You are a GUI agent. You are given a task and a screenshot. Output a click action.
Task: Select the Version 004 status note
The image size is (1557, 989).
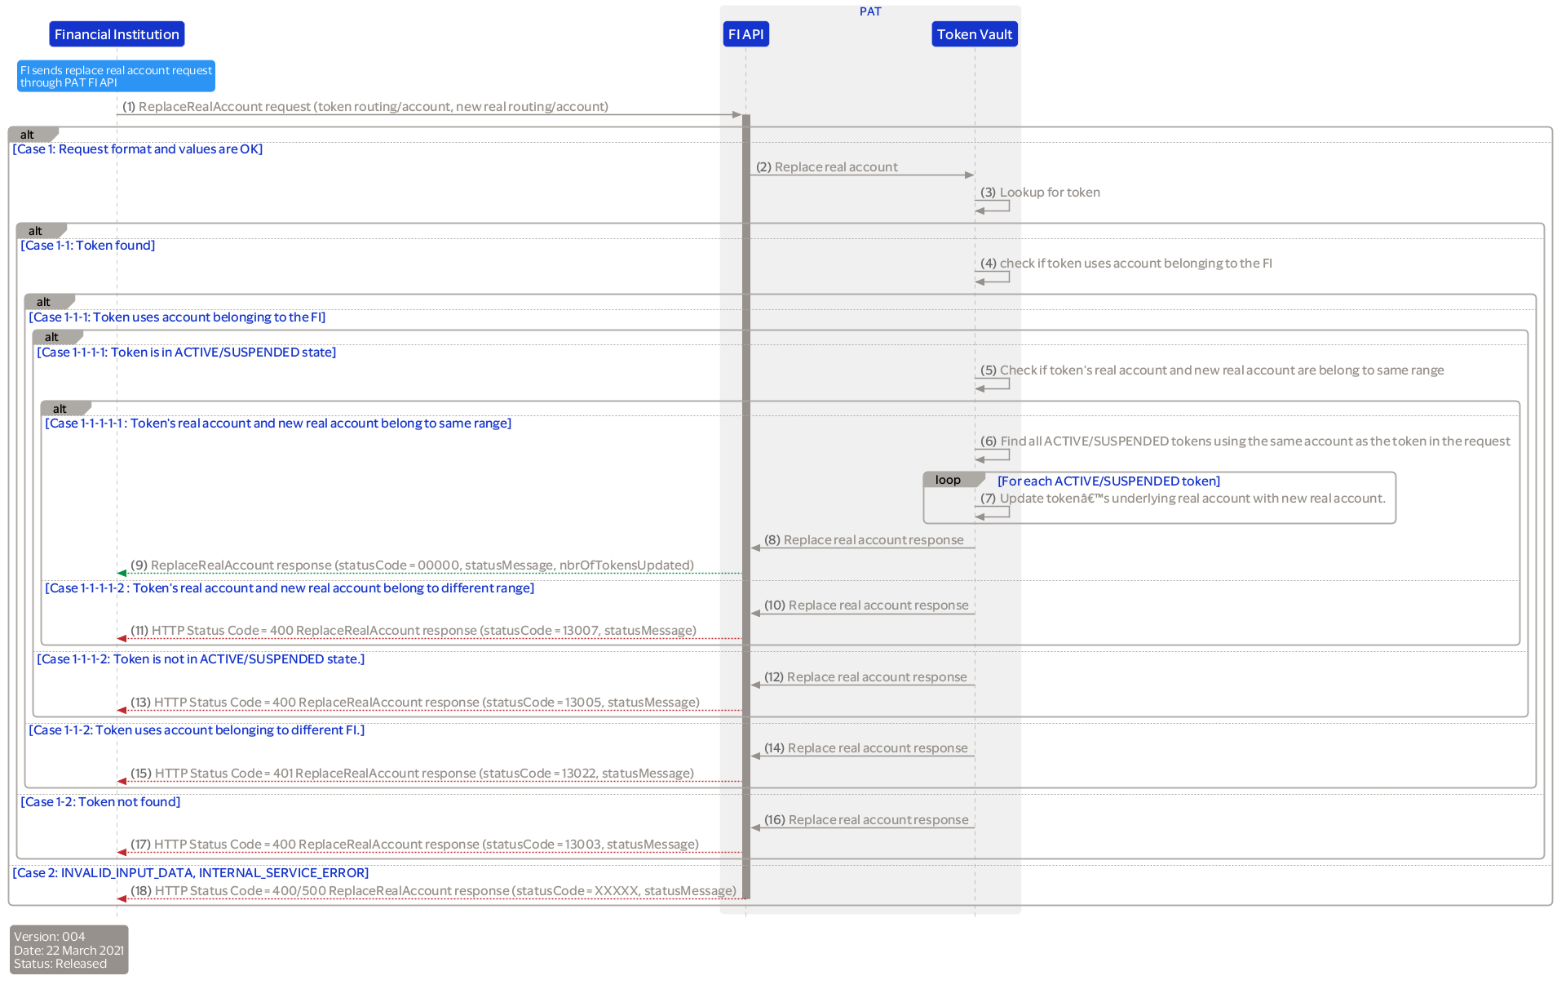coord(69,949)
